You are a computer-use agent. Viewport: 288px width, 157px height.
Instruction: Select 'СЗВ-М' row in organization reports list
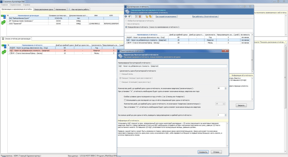click(63, 53)
